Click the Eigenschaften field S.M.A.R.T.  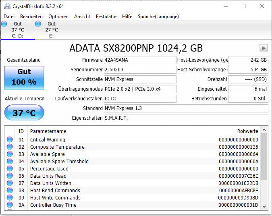pos(186,118)
